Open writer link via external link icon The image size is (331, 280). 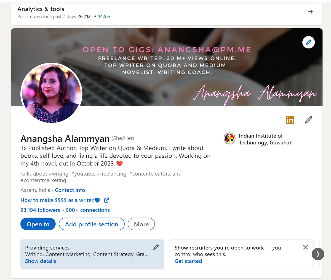point(106,200)
